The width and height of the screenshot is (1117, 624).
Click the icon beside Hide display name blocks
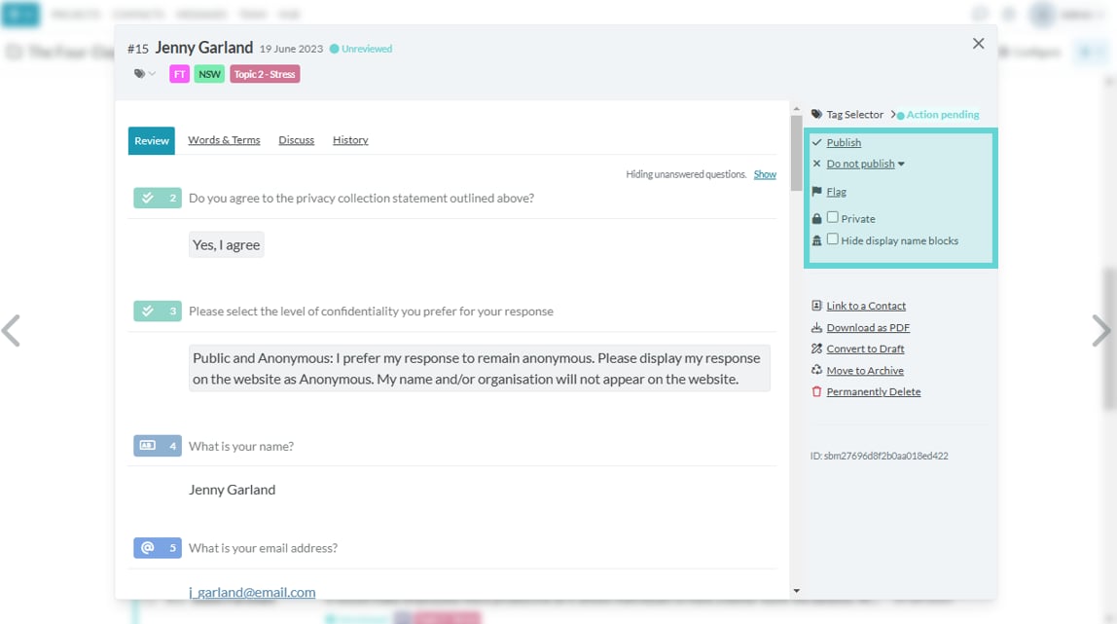[x=816, y=240]
